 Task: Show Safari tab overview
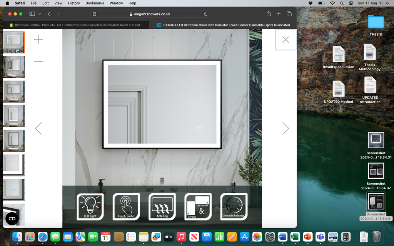pos(289,14)
